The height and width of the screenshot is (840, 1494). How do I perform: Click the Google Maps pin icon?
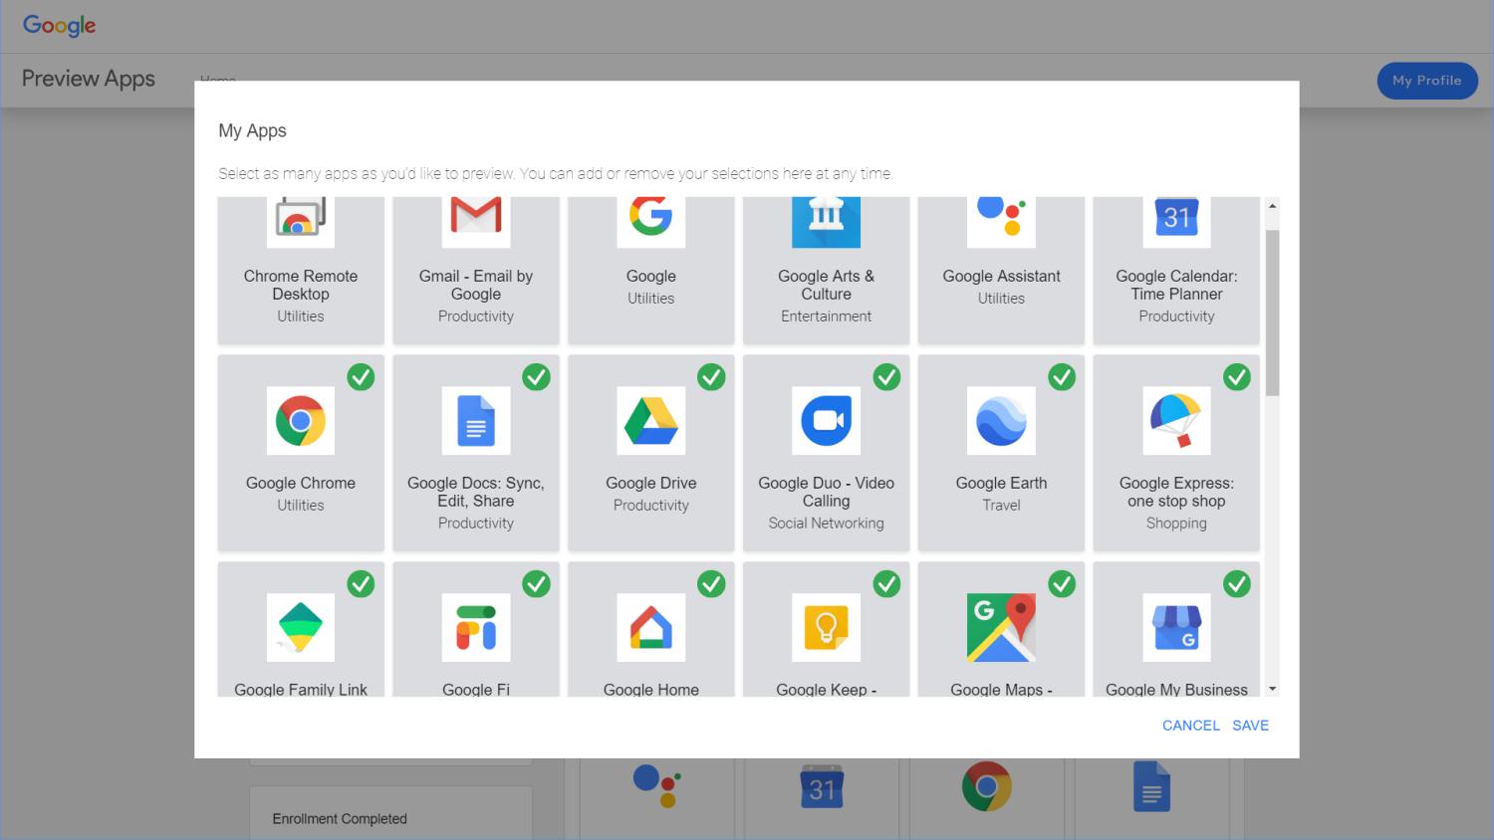pos(1001,628)
